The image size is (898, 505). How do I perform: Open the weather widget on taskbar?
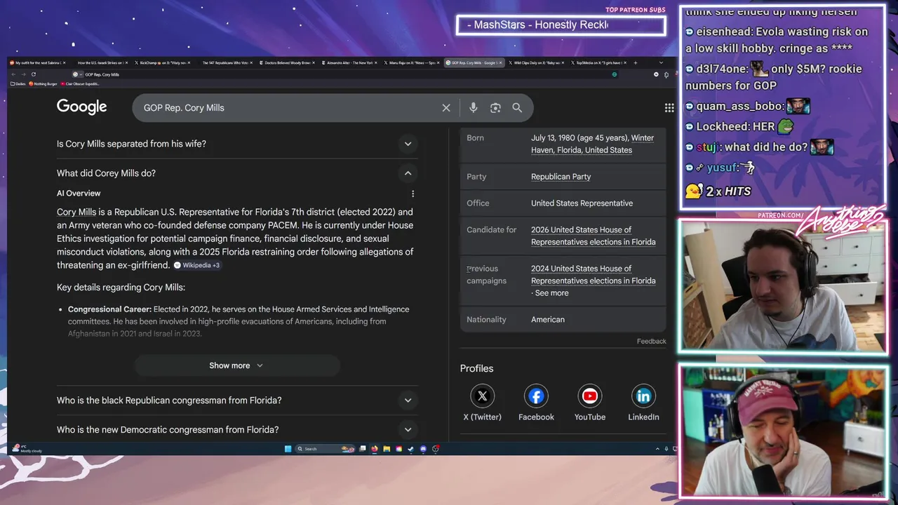tap(27, 449)
